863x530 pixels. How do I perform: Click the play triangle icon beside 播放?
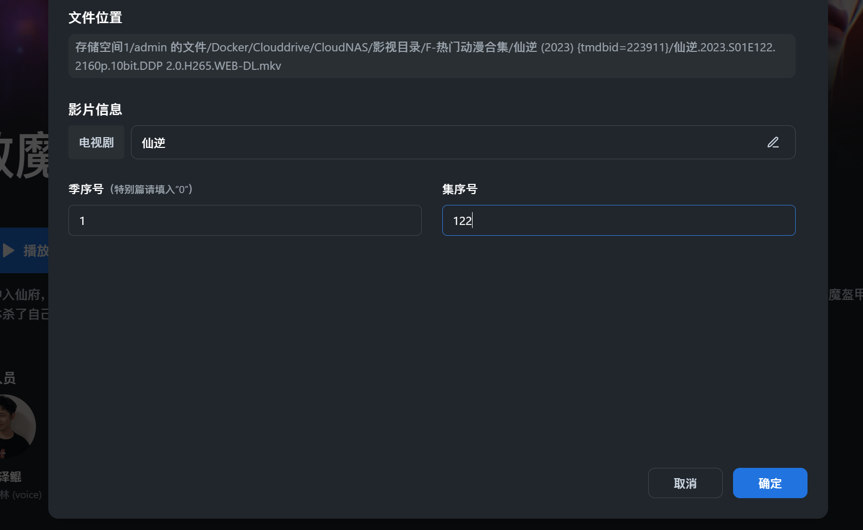click(8, 251)
